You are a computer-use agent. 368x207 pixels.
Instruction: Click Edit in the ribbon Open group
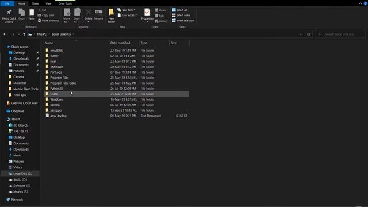pos(160,16)
